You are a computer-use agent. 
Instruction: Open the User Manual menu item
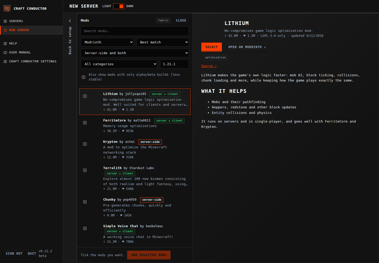click(31, 53)
